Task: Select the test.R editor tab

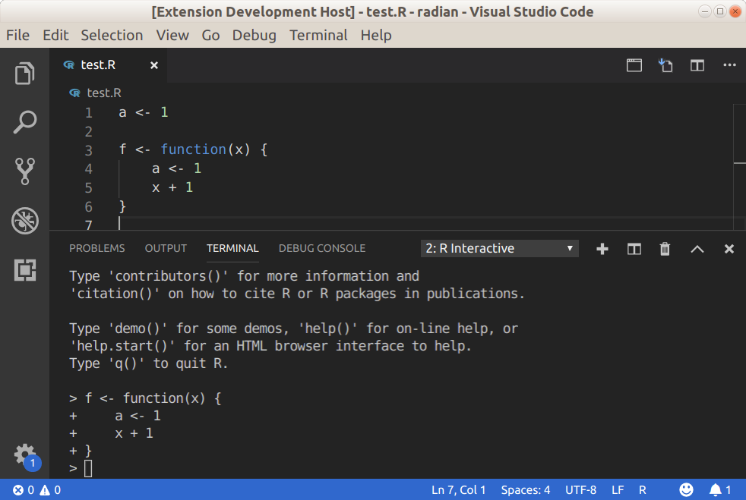Action: (x=108, y=65)
